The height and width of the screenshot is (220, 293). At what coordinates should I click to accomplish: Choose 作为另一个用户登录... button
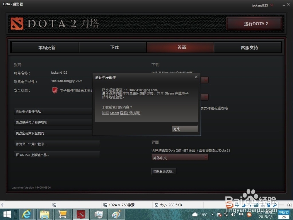tap(57, 144)
